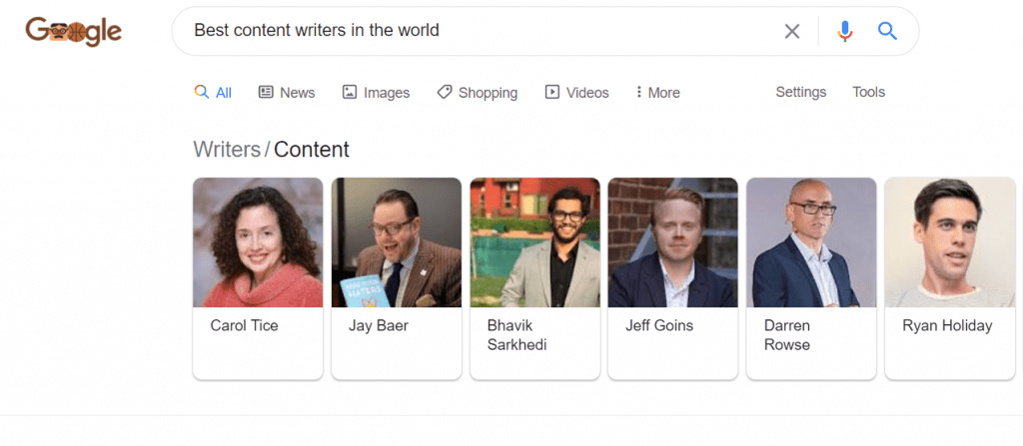Viewport: 1023px width, 446px height.
Task: Open the Tools options
Action: 868,92
